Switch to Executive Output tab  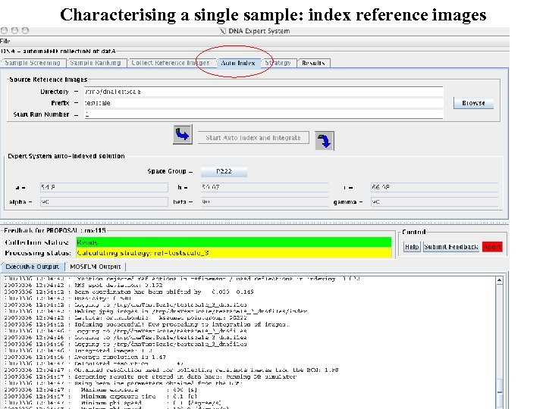click(32, 267)
